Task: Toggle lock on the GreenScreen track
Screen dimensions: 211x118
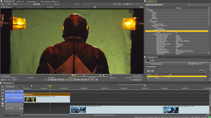Action: click(6, 98)
